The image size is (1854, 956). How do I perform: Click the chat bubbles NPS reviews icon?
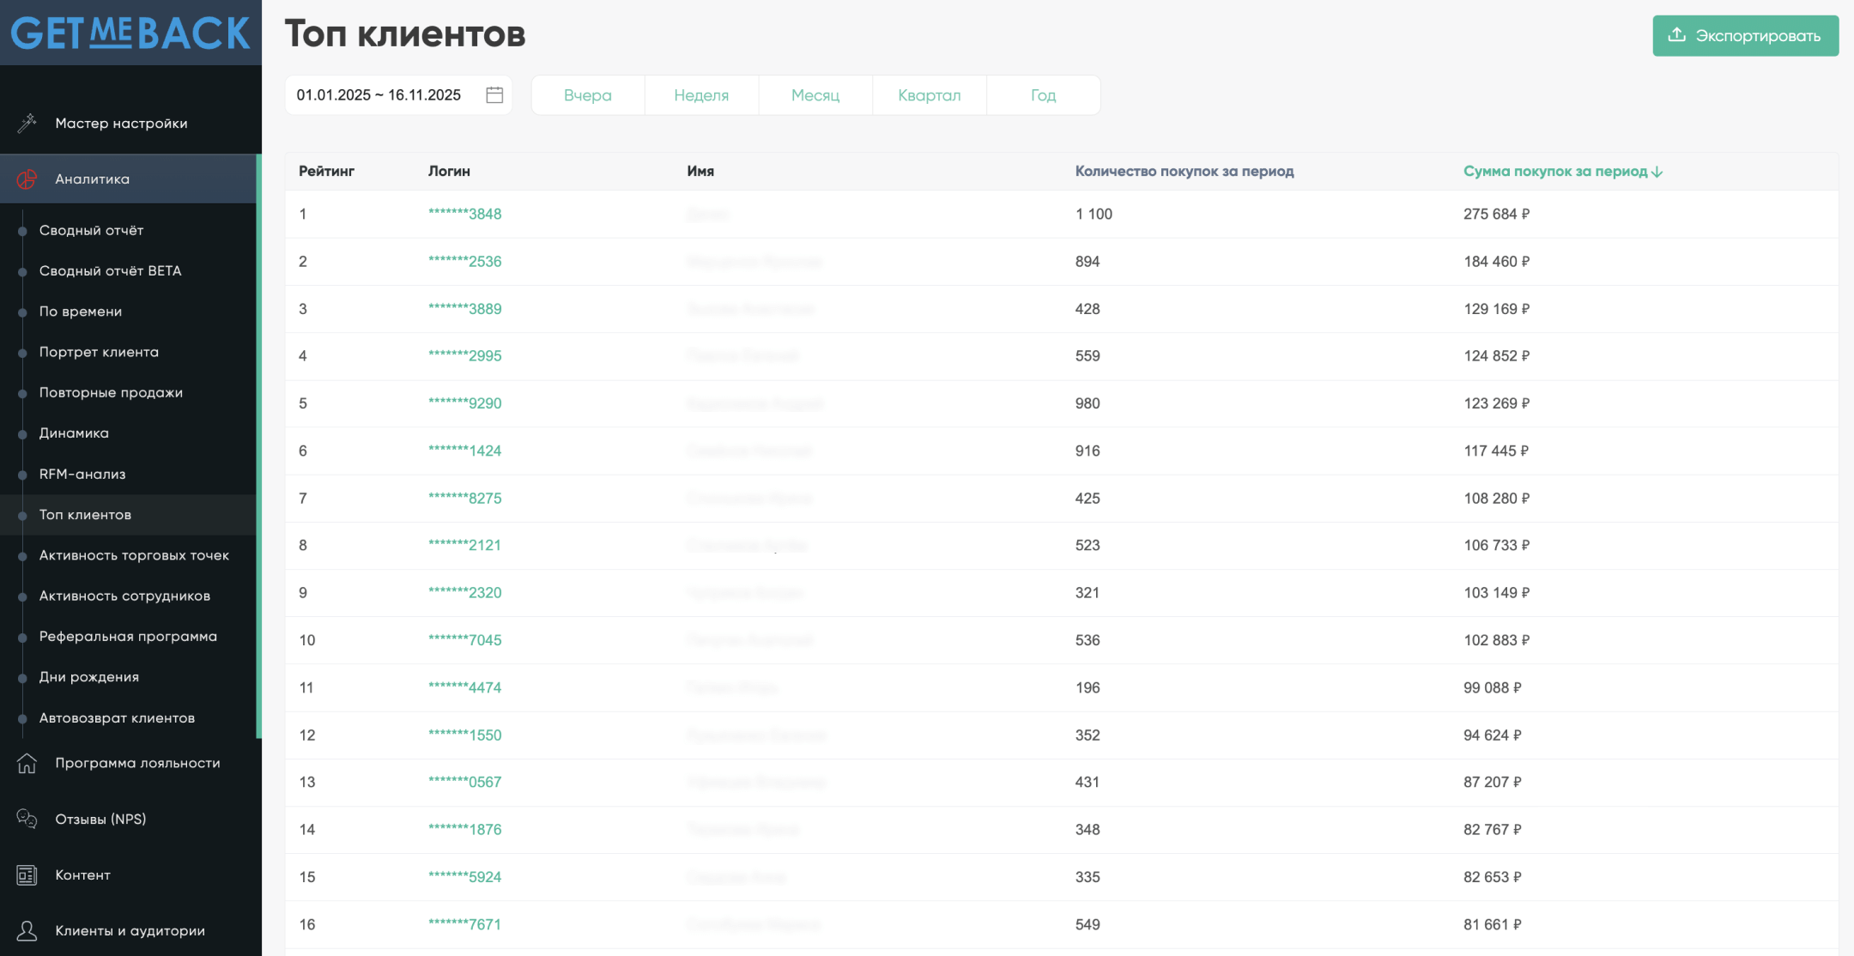tap(27, 819)
